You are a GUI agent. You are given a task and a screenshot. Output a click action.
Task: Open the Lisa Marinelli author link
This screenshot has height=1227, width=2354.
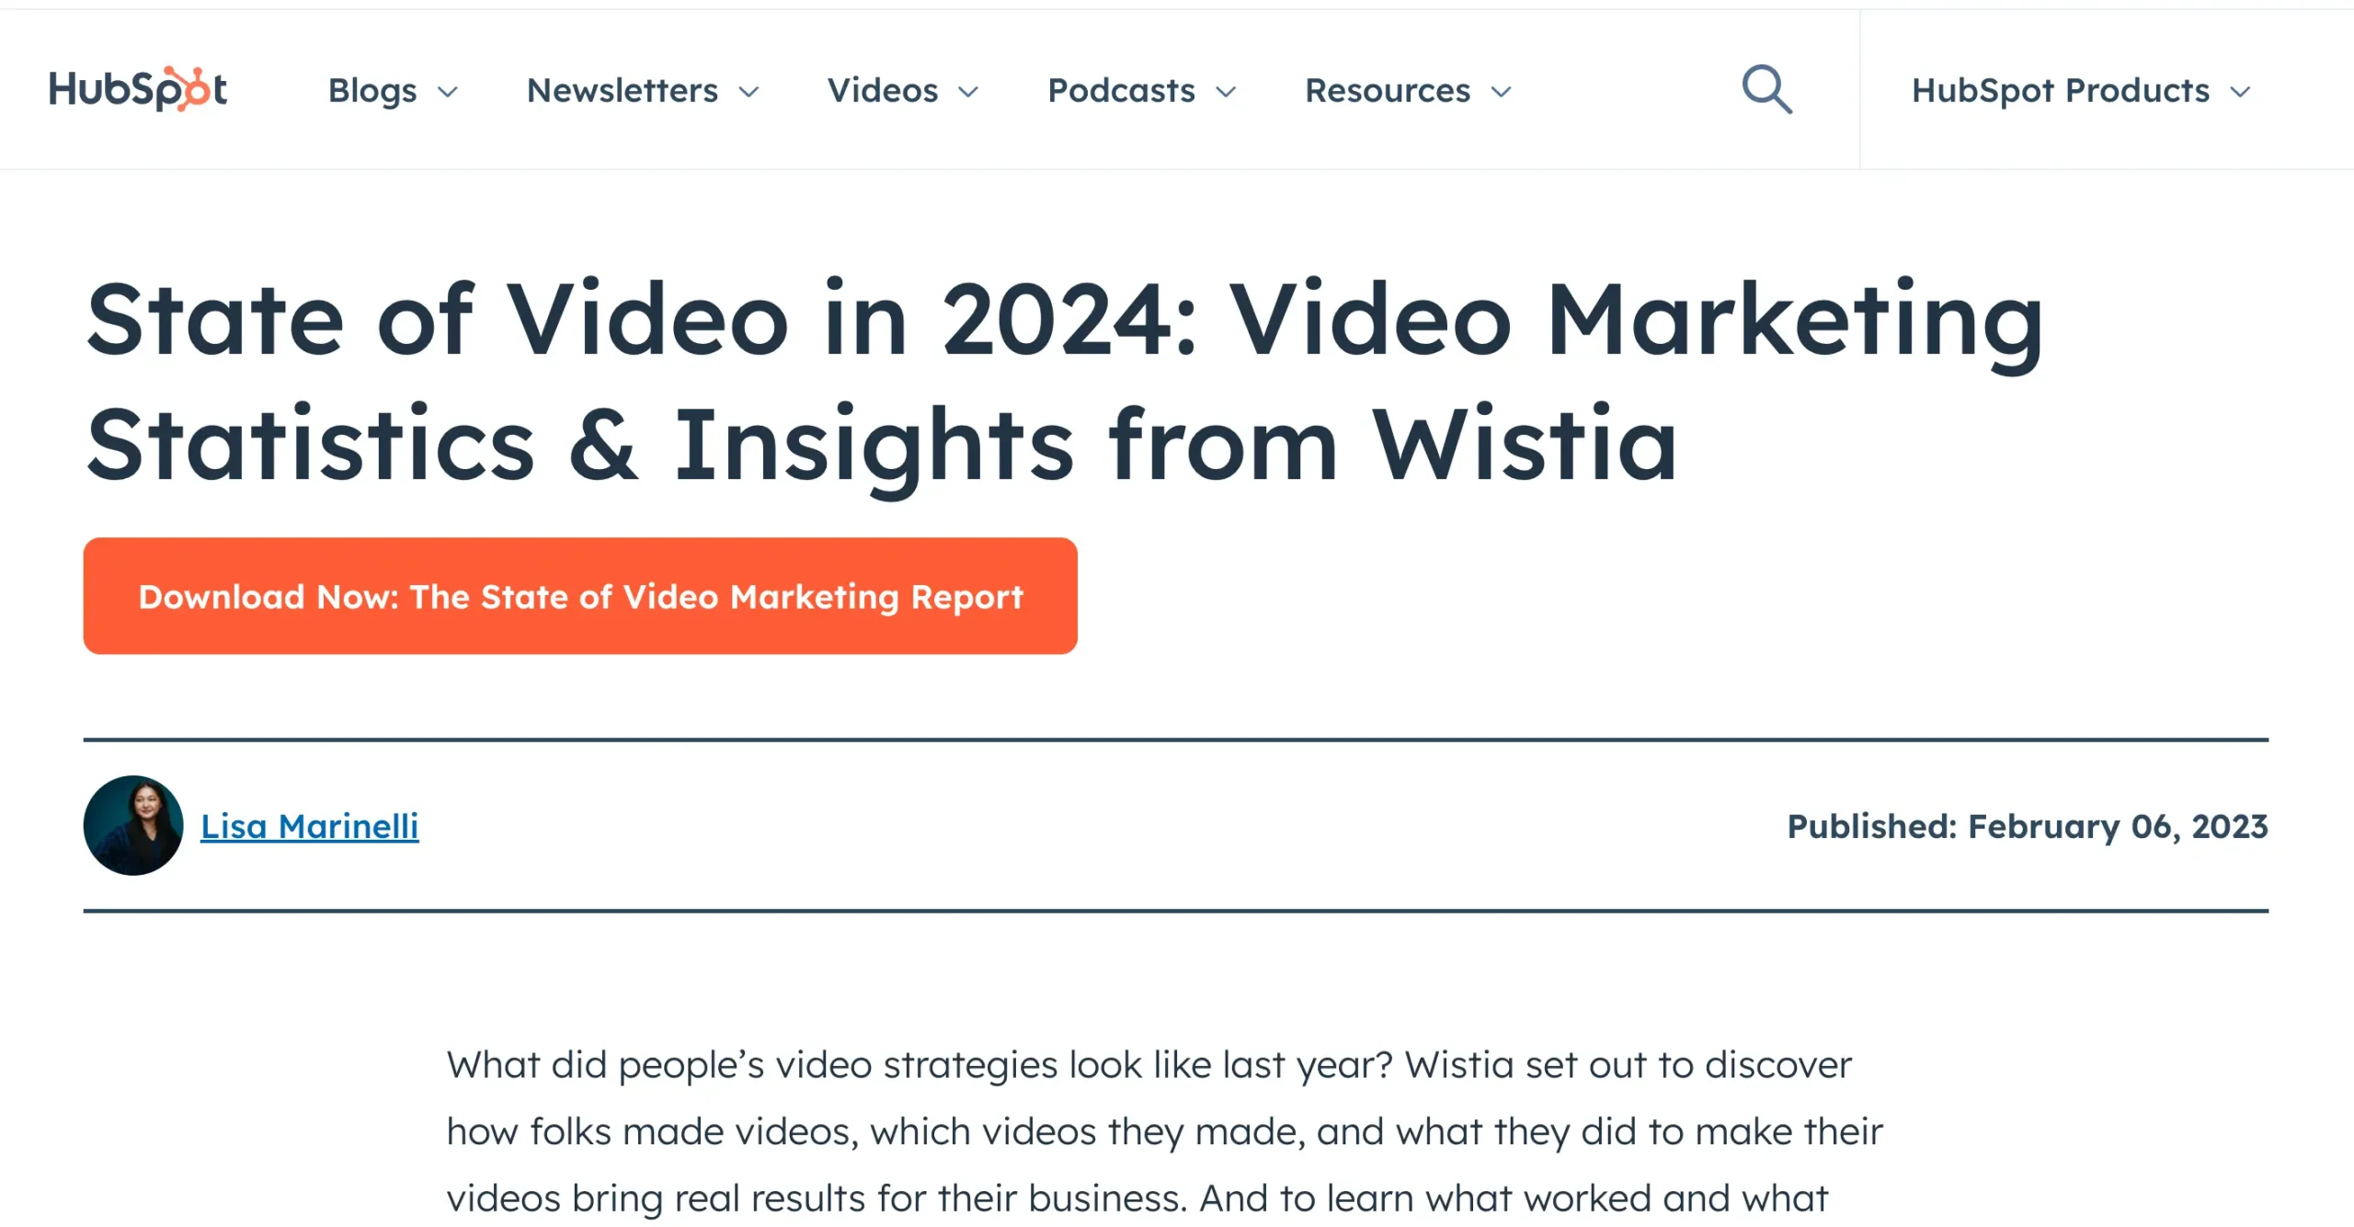310,826
